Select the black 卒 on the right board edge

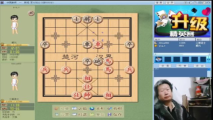coord(129,44)
